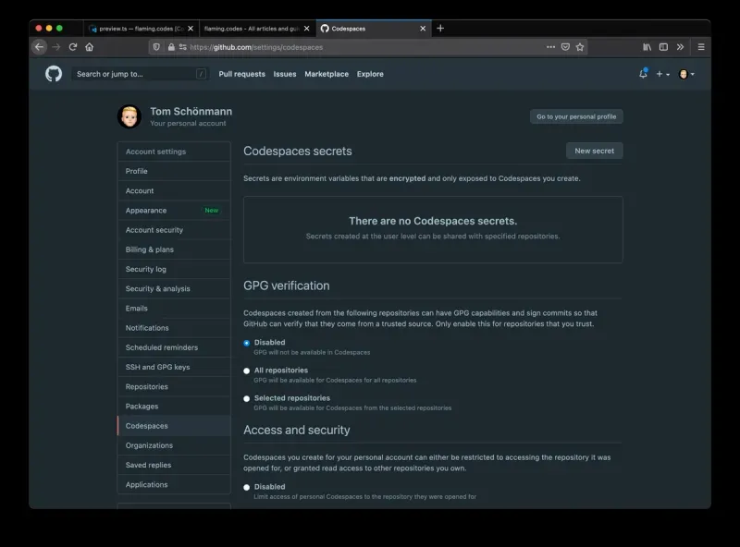This screenshot has width=740, height=547.
Task: Switch to 'flaming.codes - All articles' tab
Action: point(257,29)
